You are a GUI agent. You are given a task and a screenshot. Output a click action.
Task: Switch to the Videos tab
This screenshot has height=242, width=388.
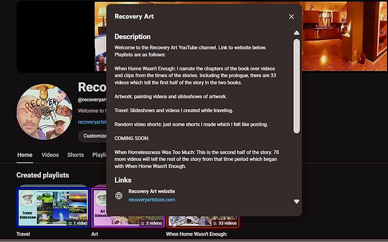tap(50, 155)
